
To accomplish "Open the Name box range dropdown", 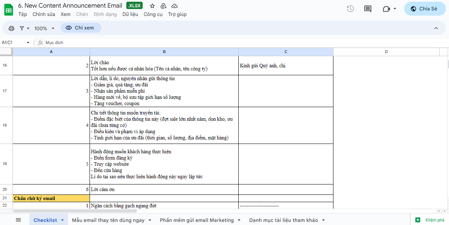I will click(28, 43).
